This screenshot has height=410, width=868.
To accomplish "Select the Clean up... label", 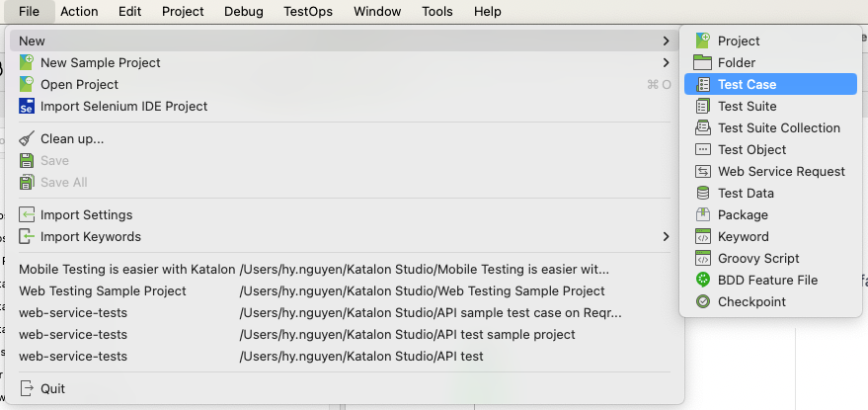I will click(x=72, y=138).
